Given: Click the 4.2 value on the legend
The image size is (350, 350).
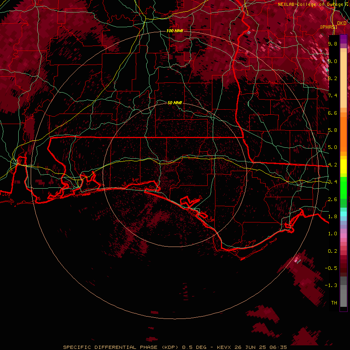Looking at the screenshot, I should [x=332, y=165].
